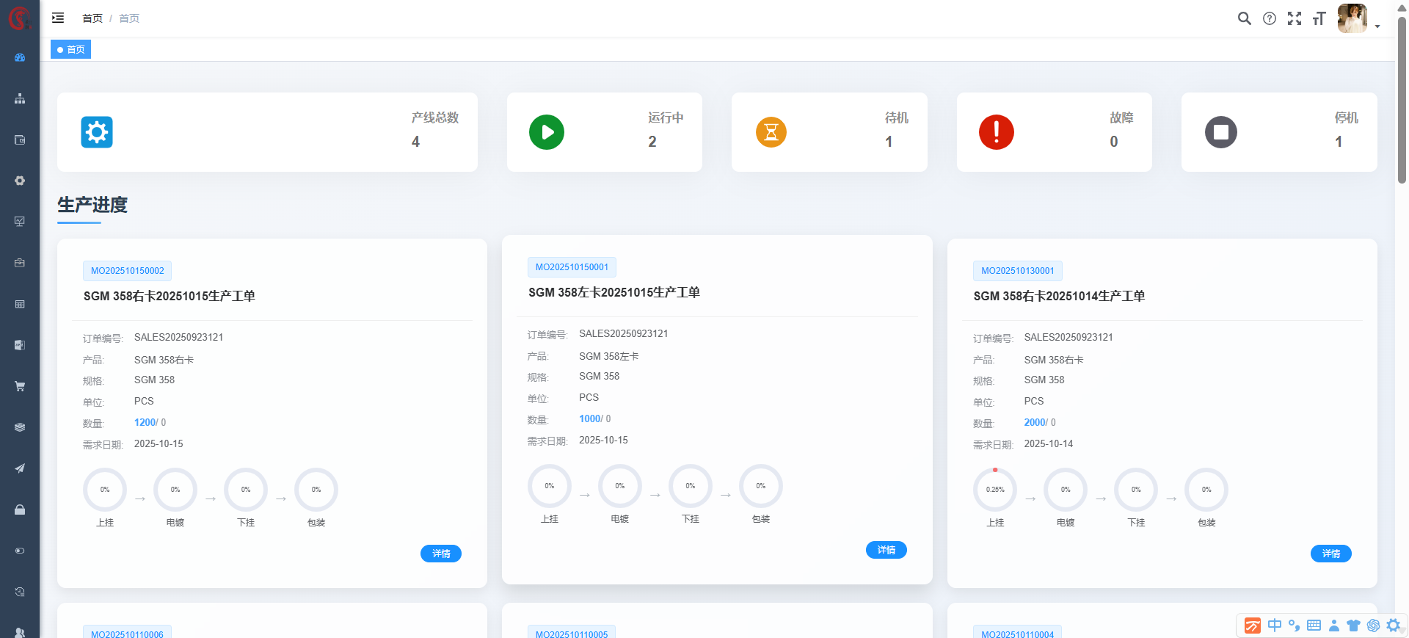Screen dimensions: 1409x638
Task: Click the 首页 tab tag
Action: click(x=71, y=50)
